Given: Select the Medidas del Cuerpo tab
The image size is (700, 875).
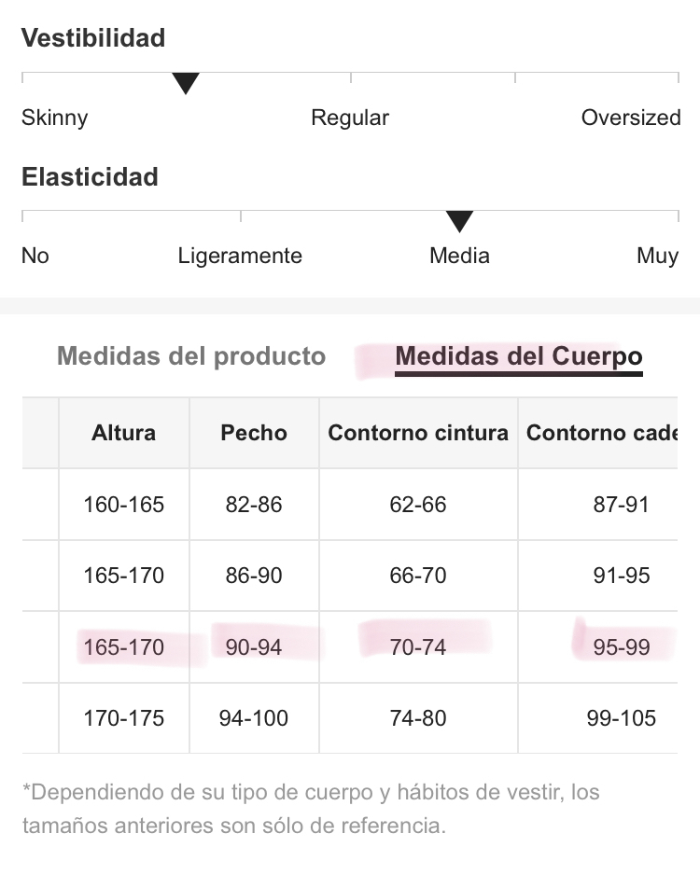Looking at the screenshot, I should 519,356.
